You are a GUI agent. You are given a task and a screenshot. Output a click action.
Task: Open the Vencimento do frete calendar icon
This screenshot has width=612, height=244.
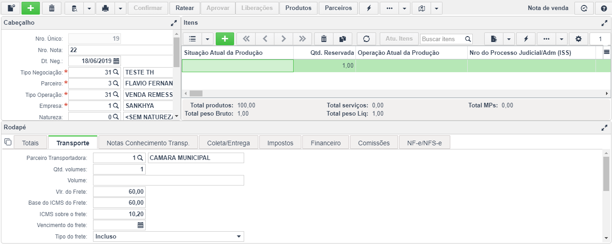click(x=141, y=225)
